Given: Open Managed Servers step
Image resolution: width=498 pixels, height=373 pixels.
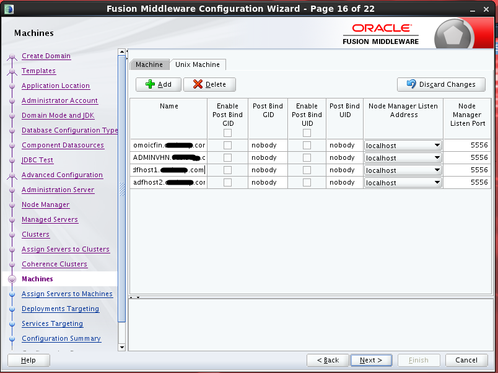Looking at the screenshot, I should [x=50, y=219].
